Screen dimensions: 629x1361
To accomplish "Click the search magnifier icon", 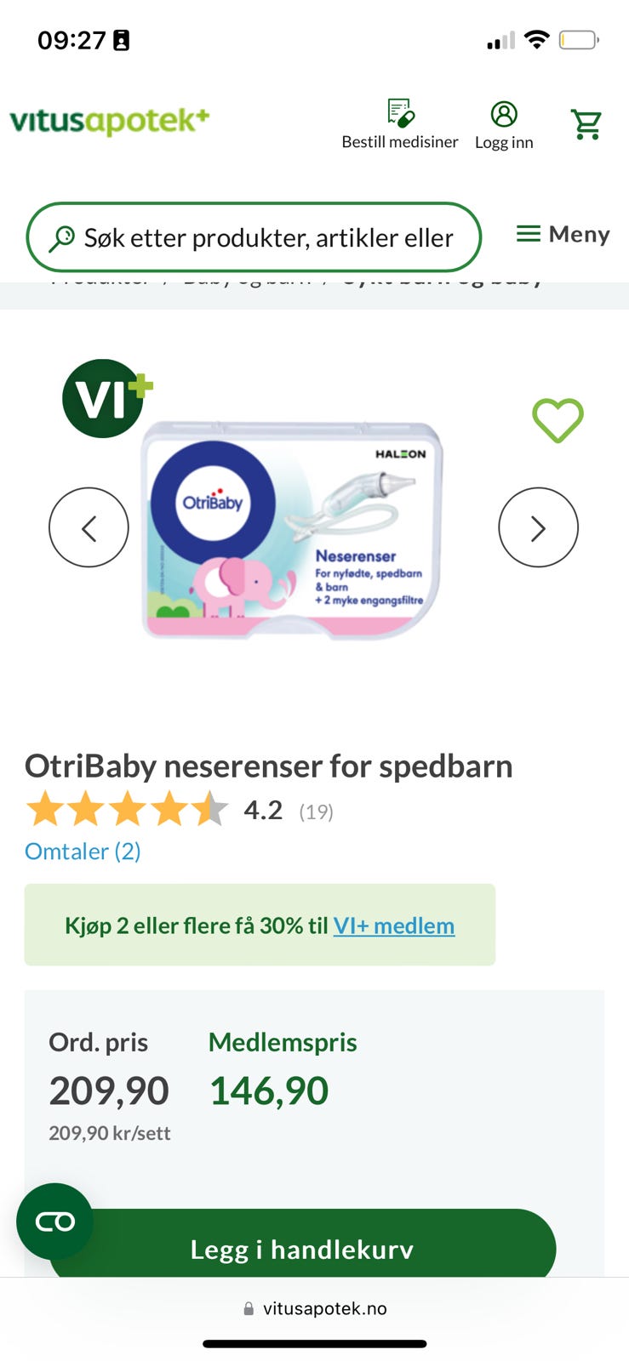I will [x=61, y=238].
